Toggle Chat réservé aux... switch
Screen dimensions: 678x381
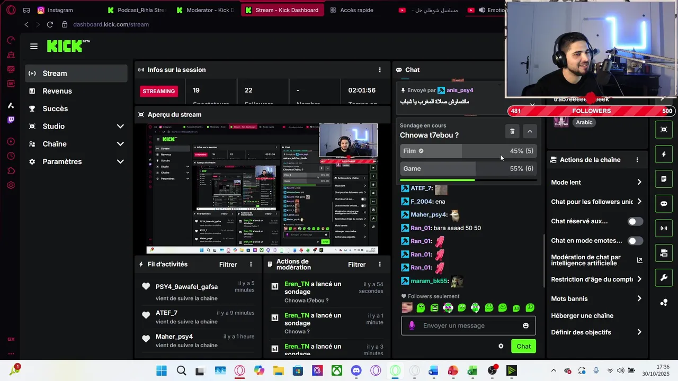point(635,222)
